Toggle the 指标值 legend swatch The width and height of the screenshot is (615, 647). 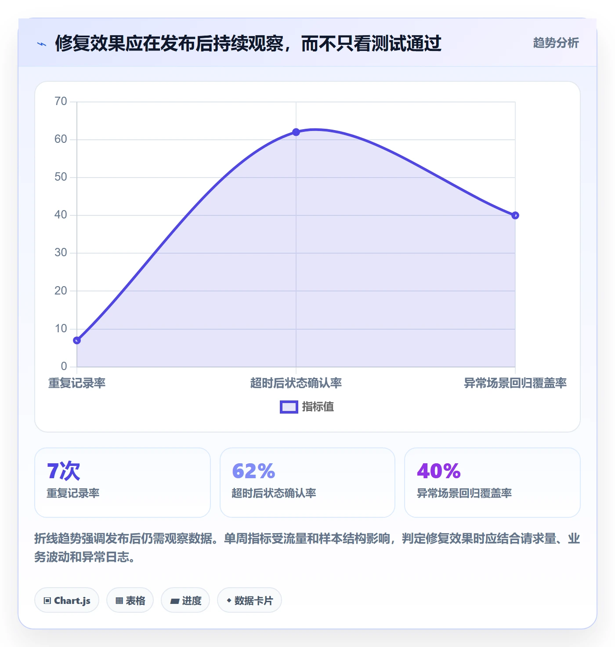(289, 407)
